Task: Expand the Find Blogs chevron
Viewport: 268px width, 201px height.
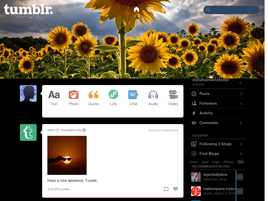Action: coord(241,154)
